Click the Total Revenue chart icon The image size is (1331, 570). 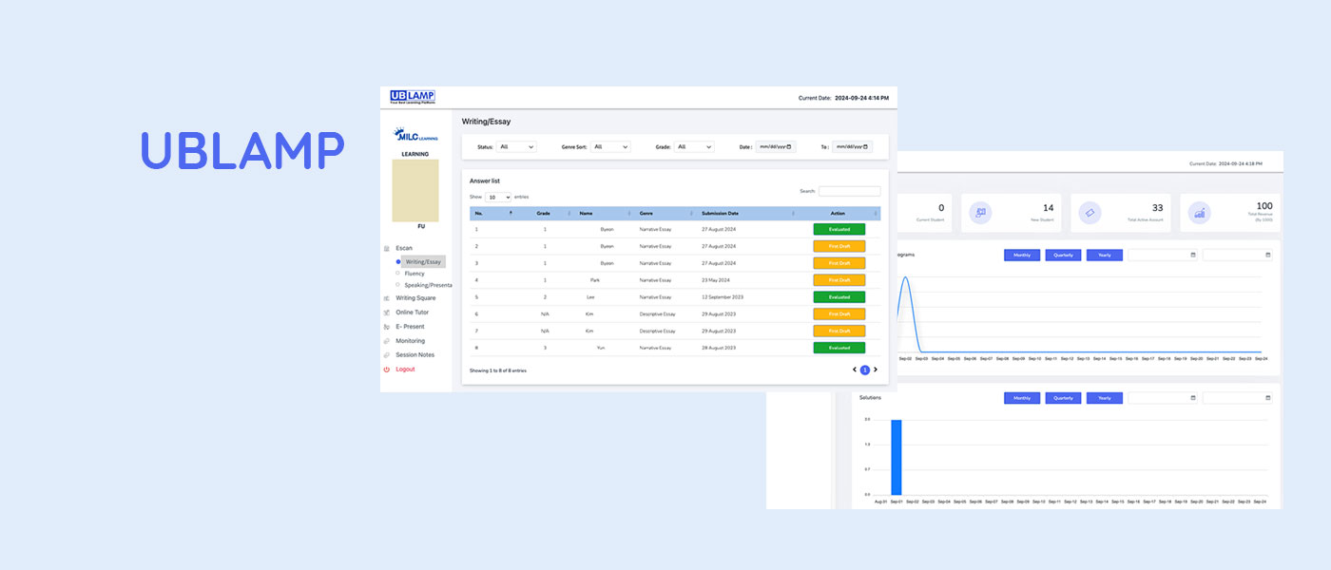pyautogui.click(x=1200, y=213)
